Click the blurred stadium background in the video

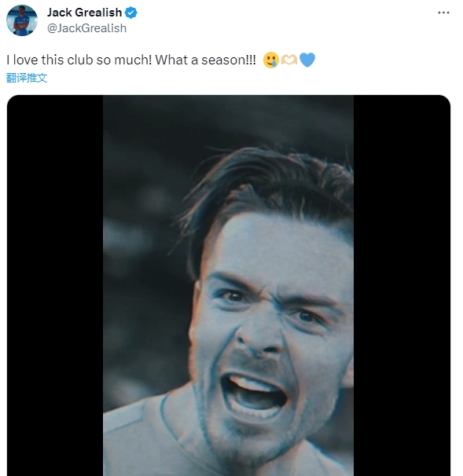(x=143, y=243)
